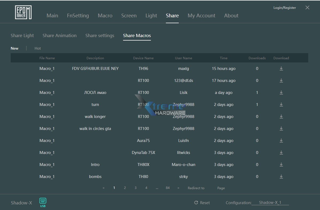The image size is (320, 210).
Task: Show the Hot macros list
Action: (37, 48)
